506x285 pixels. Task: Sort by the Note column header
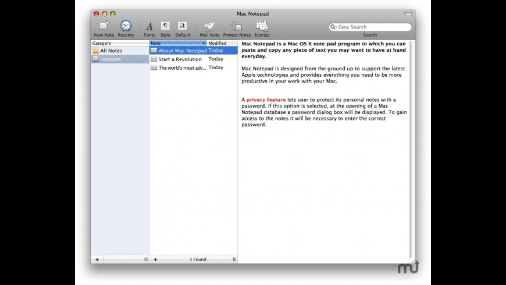click(x=178, y=43)
